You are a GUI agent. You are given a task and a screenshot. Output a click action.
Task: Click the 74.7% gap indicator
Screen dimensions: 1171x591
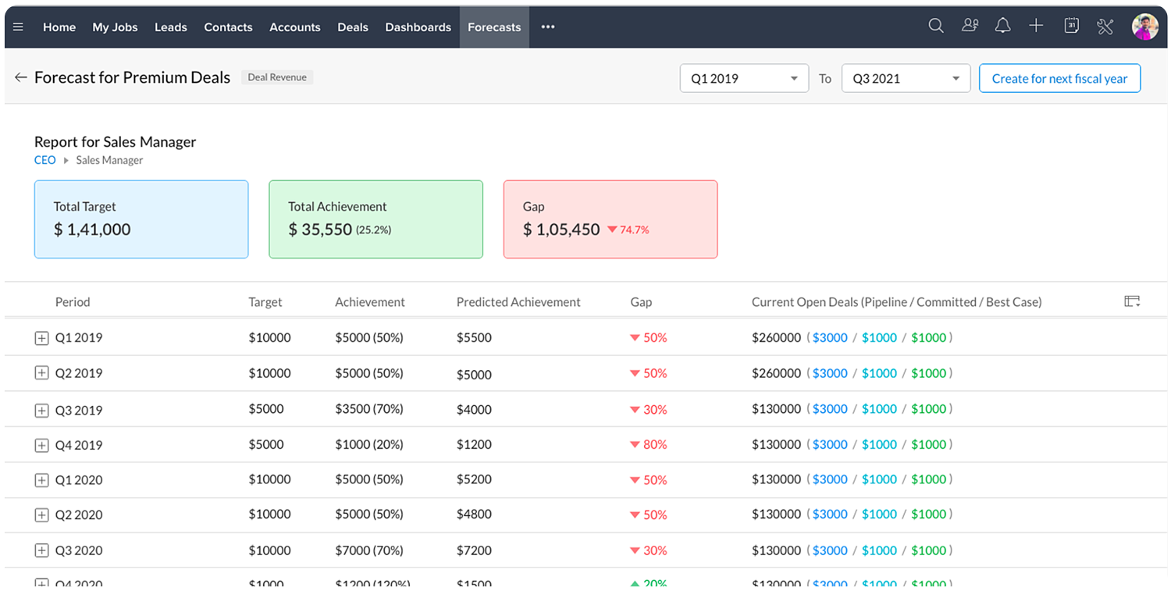point(628,230)
